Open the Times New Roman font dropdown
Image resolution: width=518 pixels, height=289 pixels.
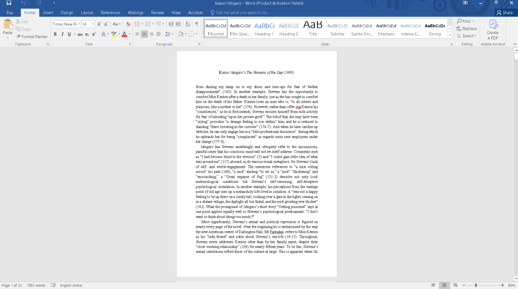[79, 24]
